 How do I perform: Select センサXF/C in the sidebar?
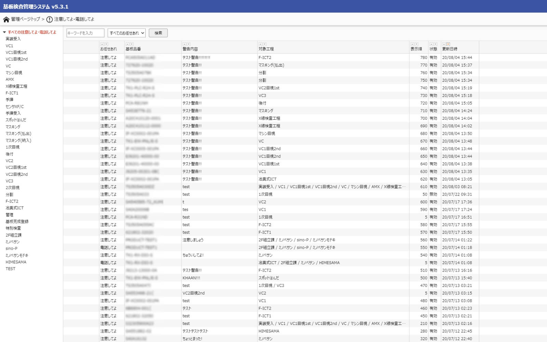tap(15, 106)
